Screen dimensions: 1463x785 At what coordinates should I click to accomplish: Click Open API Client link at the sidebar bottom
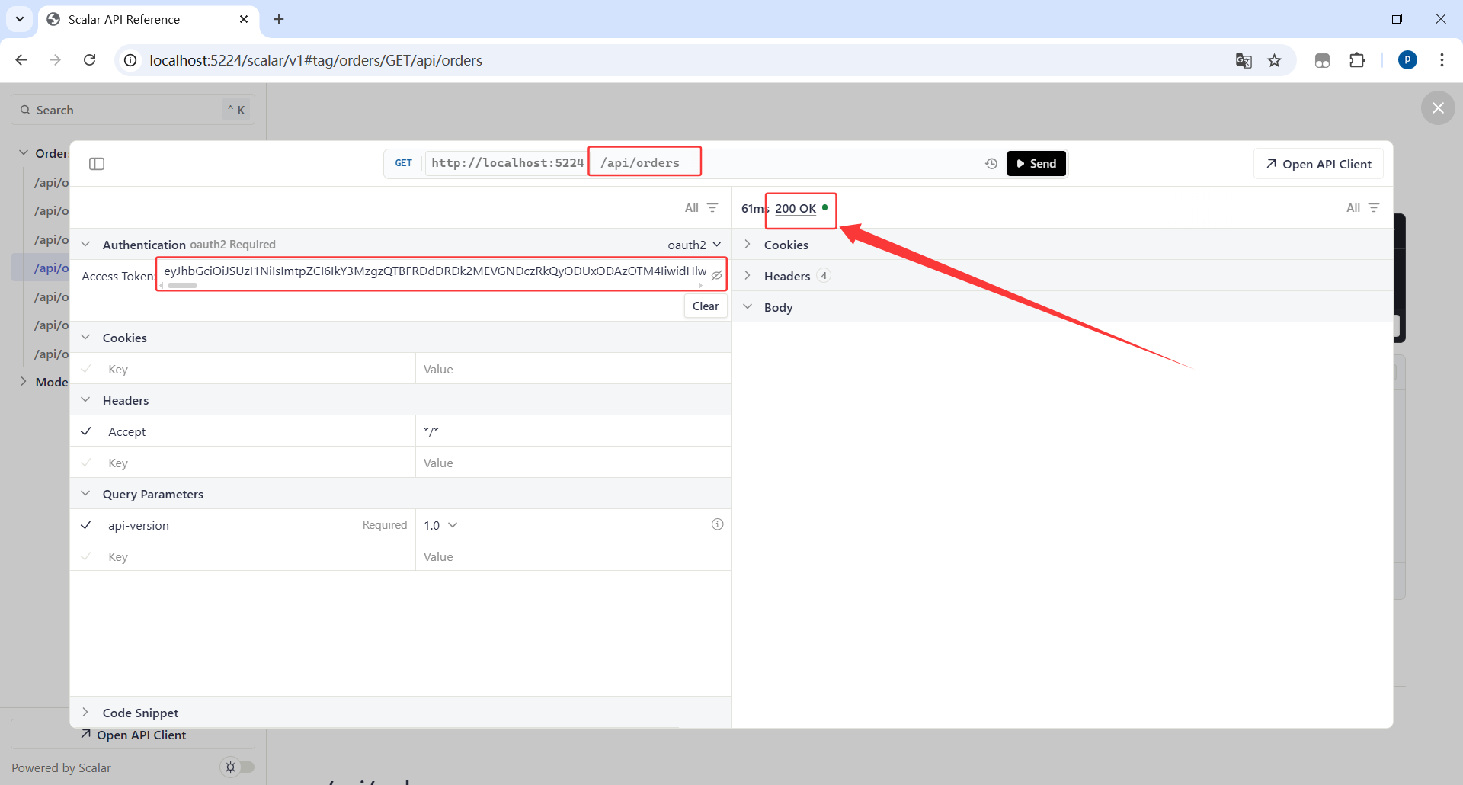pyautogui.click(x=133, y=735)
